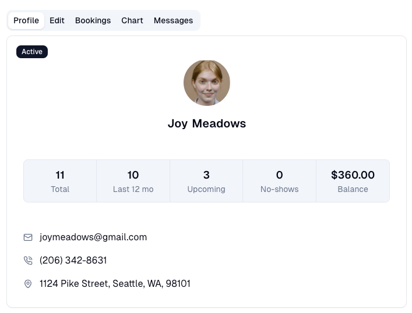
Task: Switch to the Profile tab
Action: [x=26, y=20]
